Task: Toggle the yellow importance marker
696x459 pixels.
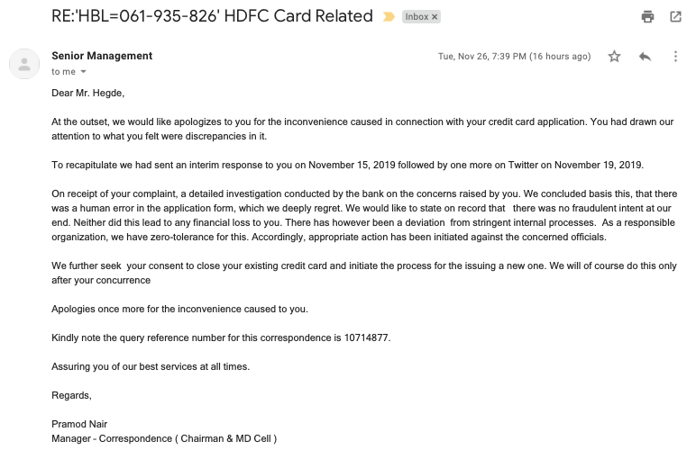Action: pyautogui.click(x=389, y=17)
